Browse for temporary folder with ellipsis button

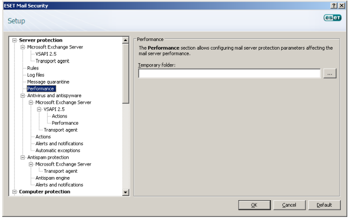point(329,73)
